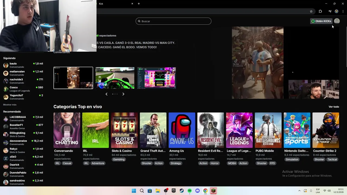Viewport: 347px width, 195px height.
Task: Open the Kick user avatar menu
Action: tap(337, 21)
